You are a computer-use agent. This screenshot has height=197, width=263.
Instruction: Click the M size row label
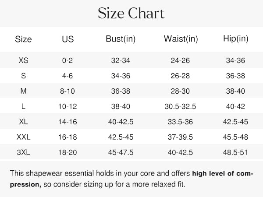pos(23,91)
